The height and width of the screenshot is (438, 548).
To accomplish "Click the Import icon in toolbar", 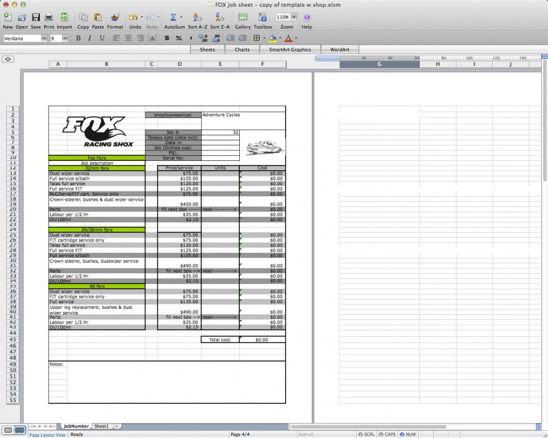I will tap(65, 17).
